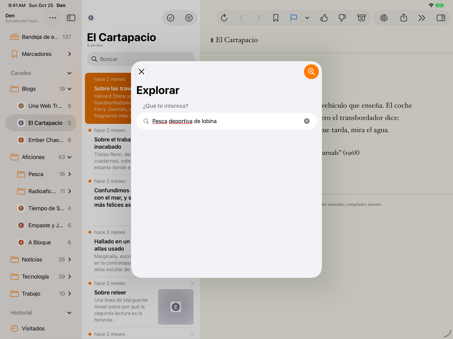Open article in web browser
453x339 pixels.
point(384,18)
